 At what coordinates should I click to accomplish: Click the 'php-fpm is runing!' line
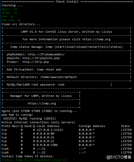pos(17,115)
